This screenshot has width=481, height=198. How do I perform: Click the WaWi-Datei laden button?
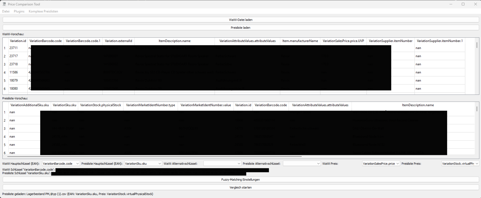[x=240, y=20]
